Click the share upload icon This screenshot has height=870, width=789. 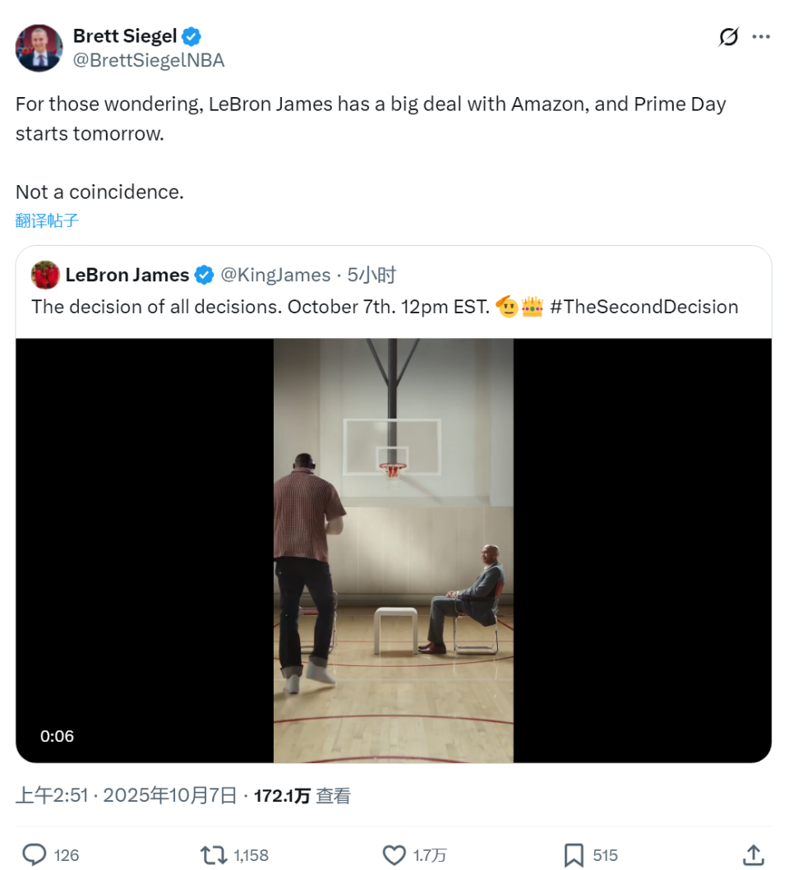click(x=753, y=854)
